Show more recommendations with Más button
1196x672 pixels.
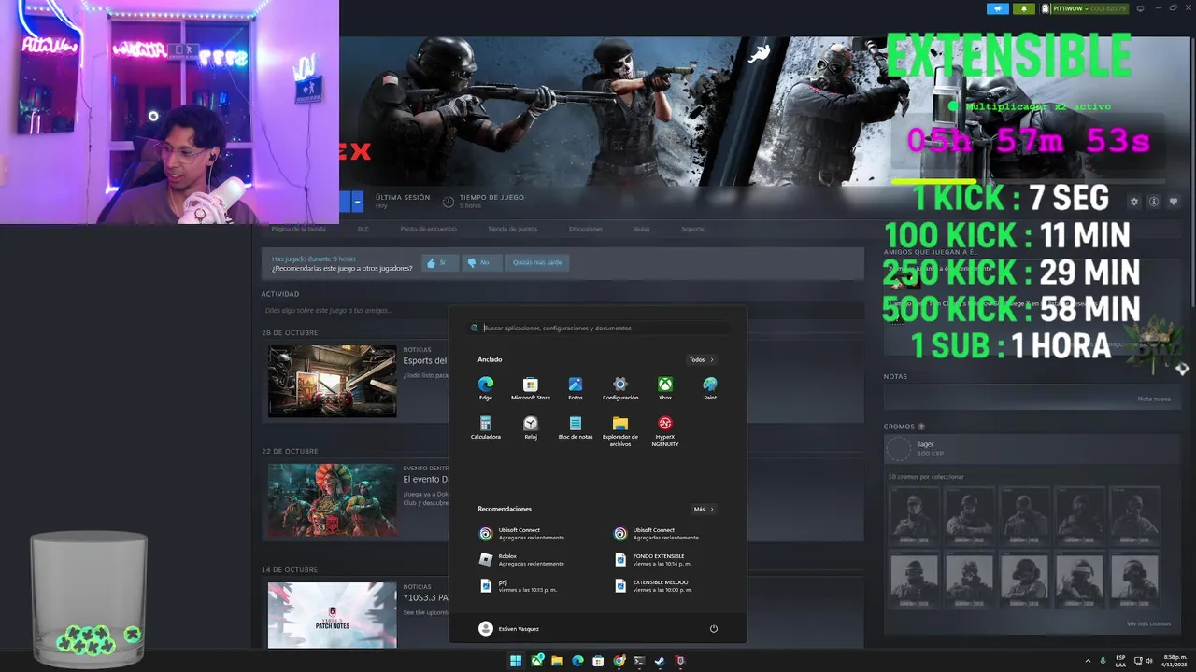coord(704,509)
